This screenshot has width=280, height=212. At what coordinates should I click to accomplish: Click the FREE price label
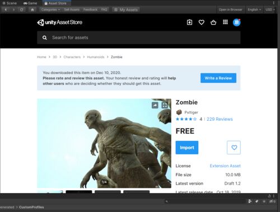click(185, 131)
